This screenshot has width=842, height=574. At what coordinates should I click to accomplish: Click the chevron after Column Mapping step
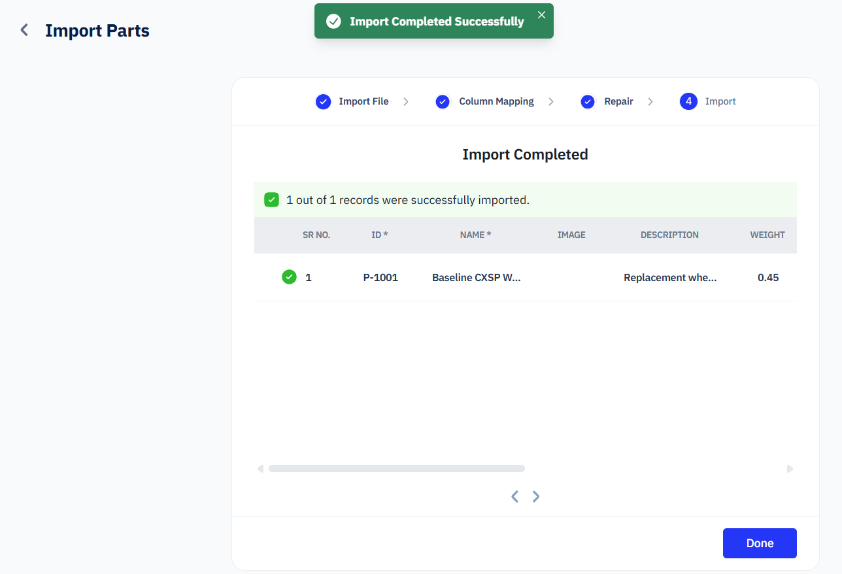(551, 101)
